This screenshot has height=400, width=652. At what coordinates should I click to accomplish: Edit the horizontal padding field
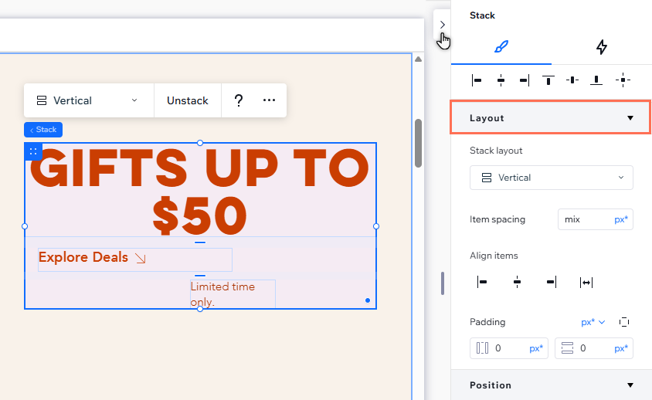point(509,348)
